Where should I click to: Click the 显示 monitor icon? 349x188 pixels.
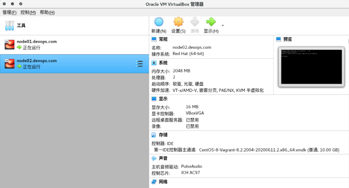coord(154,99)
